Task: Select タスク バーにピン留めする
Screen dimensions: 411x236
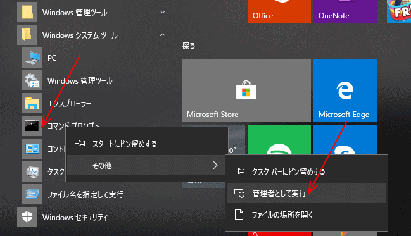Action: coord(307,171)
